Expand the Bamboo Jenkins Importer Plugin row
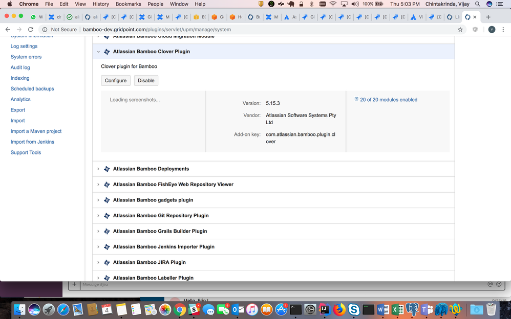 point(98,247)
